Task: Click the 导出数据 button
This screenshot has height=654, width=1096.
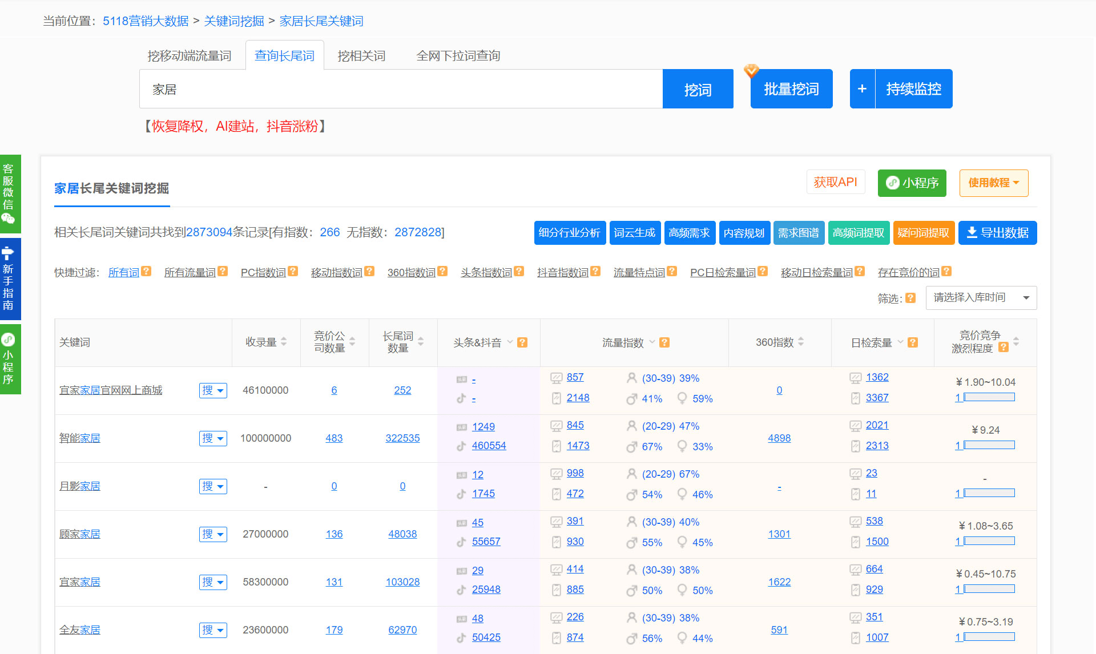Action: [997, 233]
